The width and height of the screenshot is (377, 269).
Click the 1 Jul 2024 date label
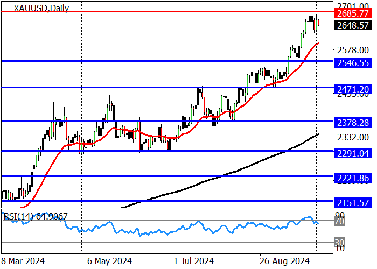pyautogui.click(x=194, y=261)
